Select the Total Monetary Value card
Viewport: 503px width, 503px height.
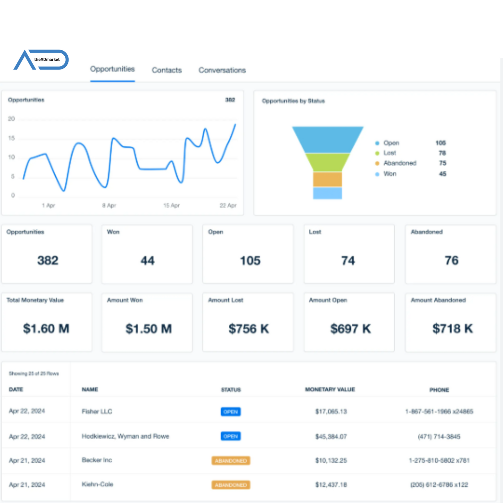click(47, 322)
